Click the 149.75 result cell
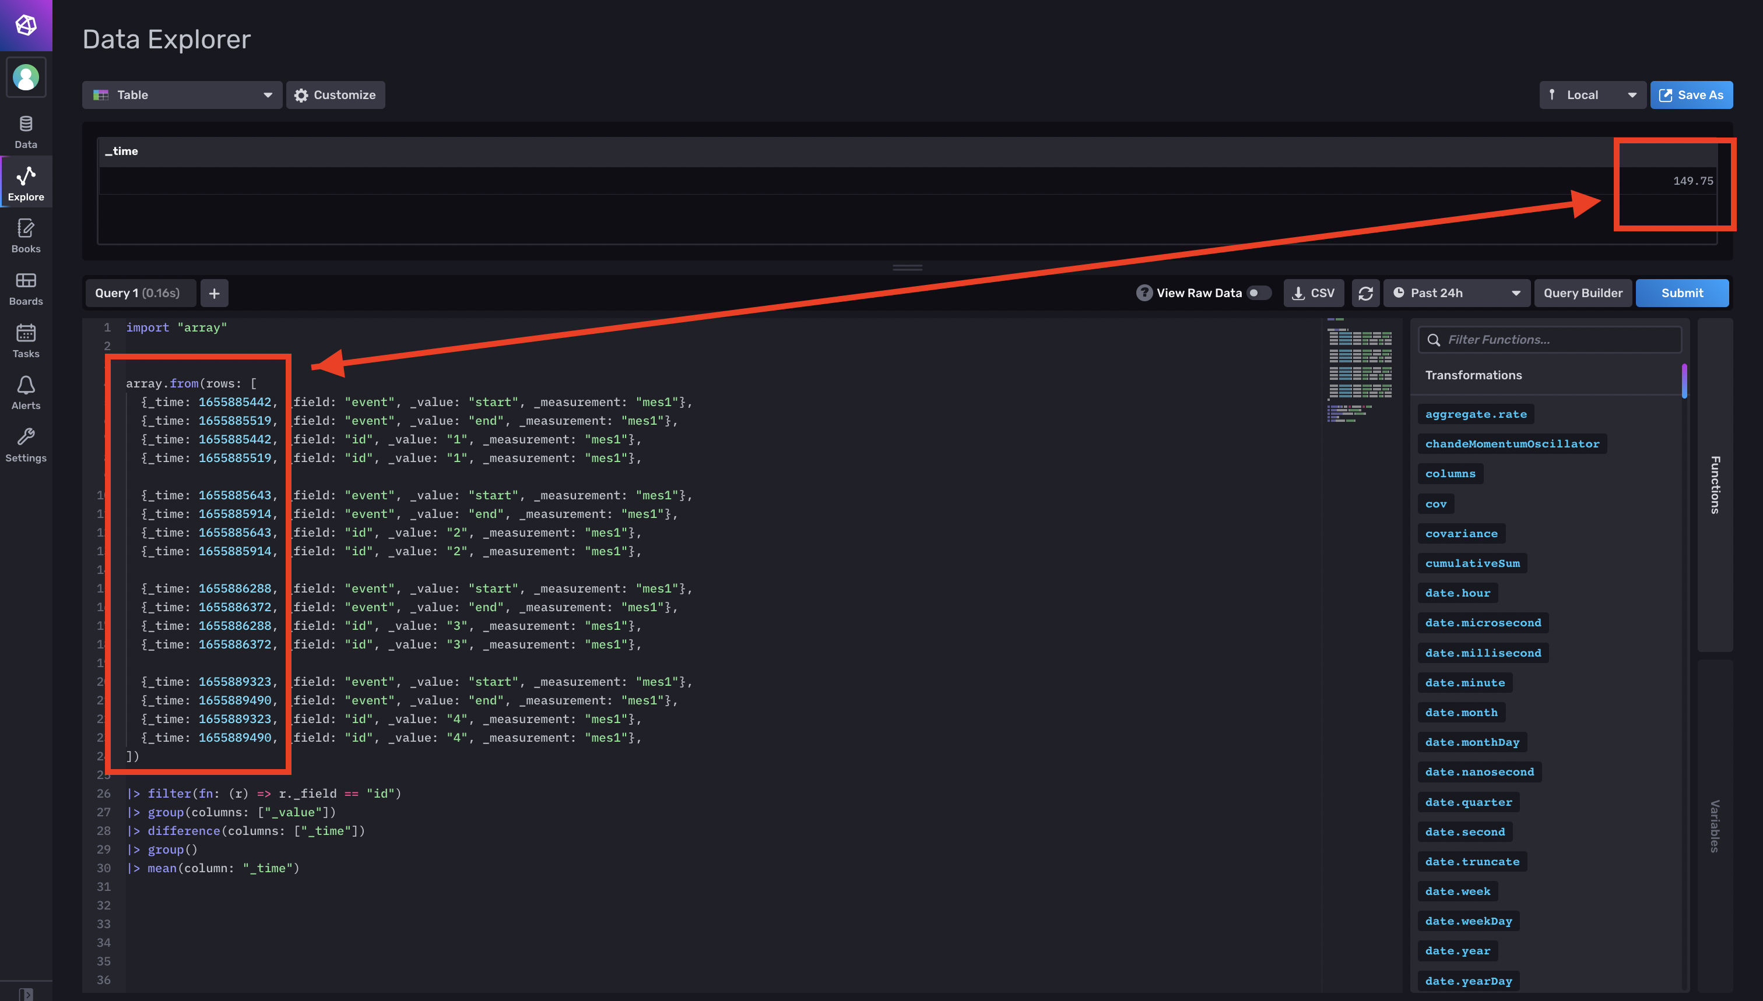The height and width of the screenshot is (1001, 1763). (x=1693, y=181)
